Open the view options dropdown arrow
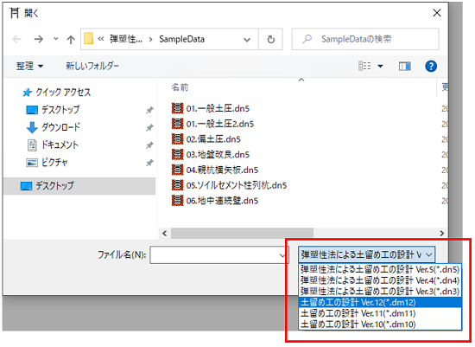The image size is (475, 347). 380,66
